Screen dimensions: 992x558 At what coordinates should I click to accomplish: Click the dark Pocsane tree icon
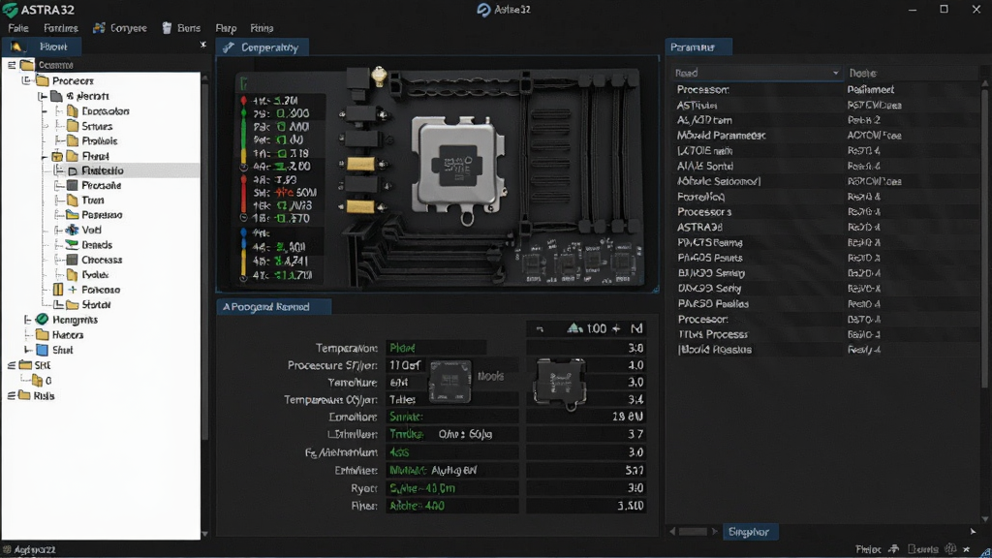pyautogui.click(x=72, y=185)
